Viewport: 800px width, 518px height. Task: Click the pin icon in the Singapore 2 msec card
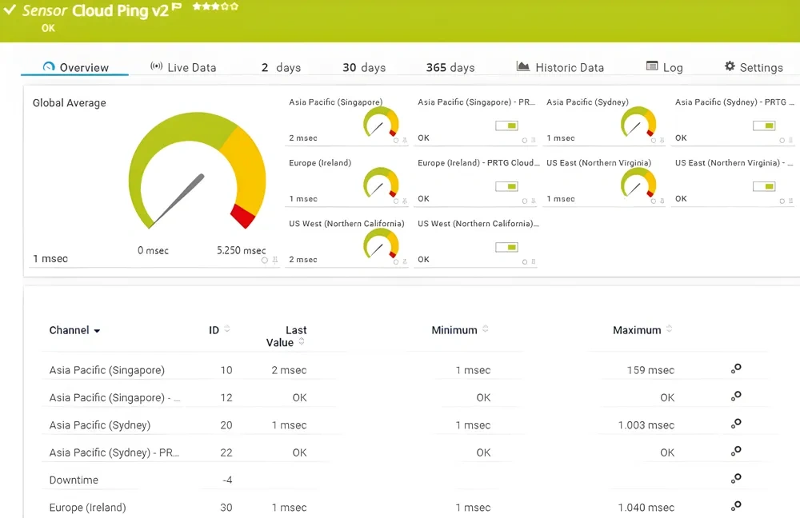click(x=405, y=140)
